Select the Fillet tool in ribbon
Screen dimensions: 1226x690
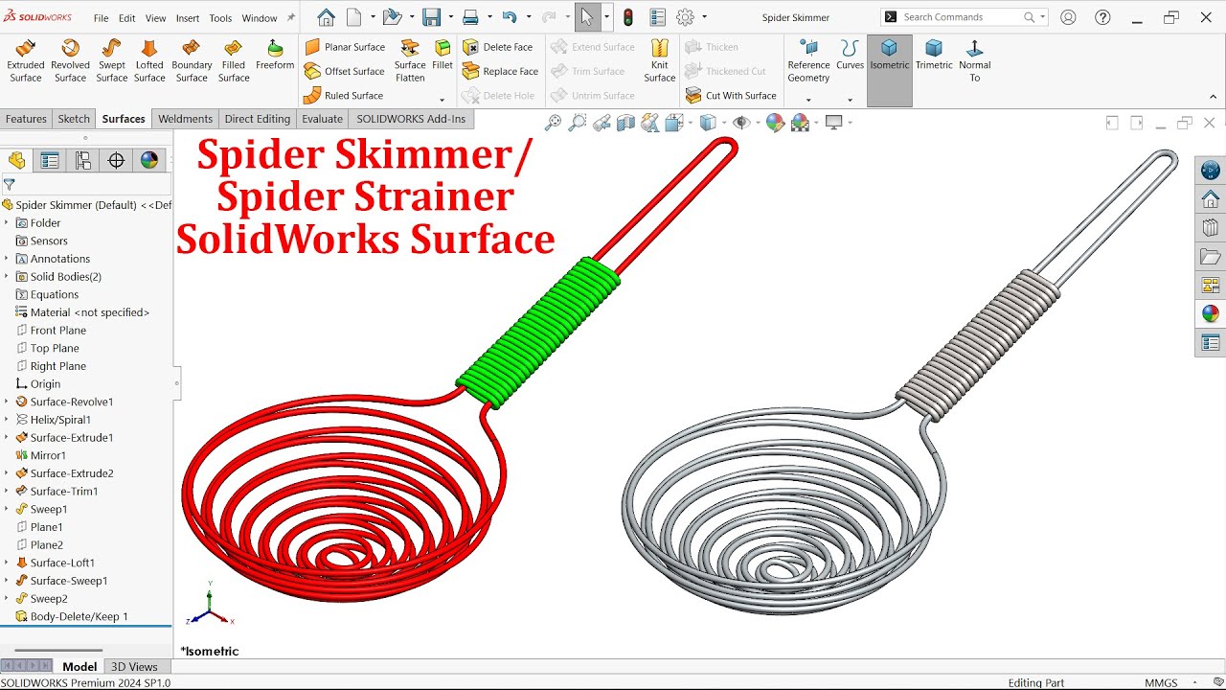click(x=443, y=55)
